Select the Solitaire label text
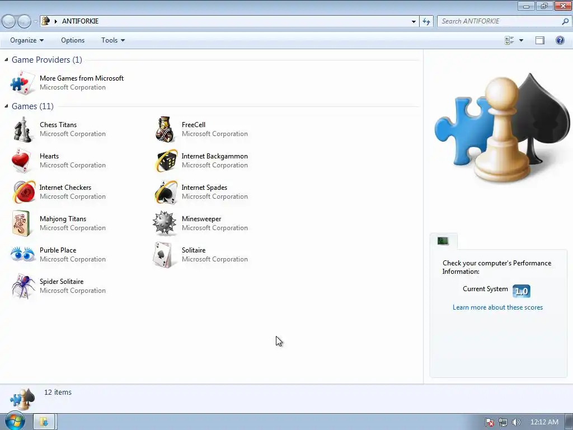 [x=193, y=250]
